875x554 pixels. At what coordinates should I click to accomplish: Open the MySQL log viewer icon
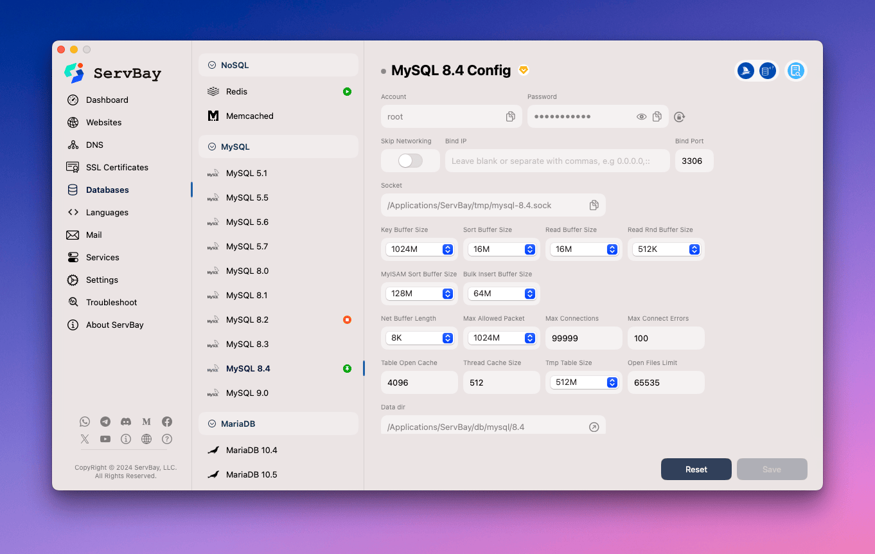click(795, 71)
